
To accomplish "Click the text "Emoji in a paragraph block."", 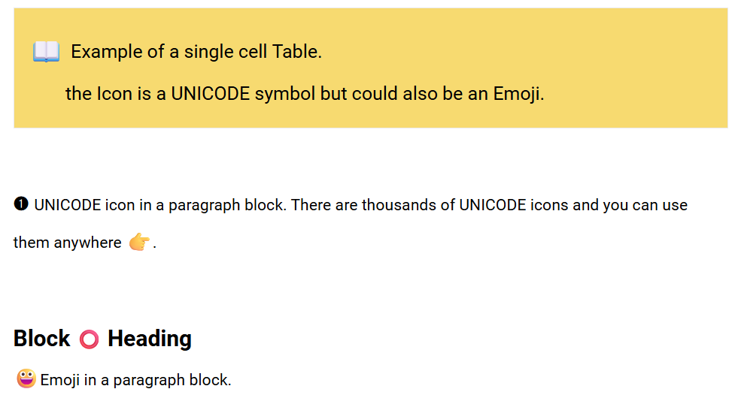I will pyautogui.click(x=135, y=380).
